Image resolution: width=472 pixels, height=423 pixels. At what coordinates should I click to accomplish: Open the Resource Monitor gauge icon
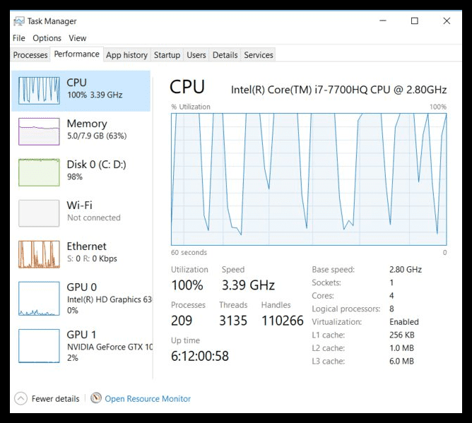coord(95,398)
